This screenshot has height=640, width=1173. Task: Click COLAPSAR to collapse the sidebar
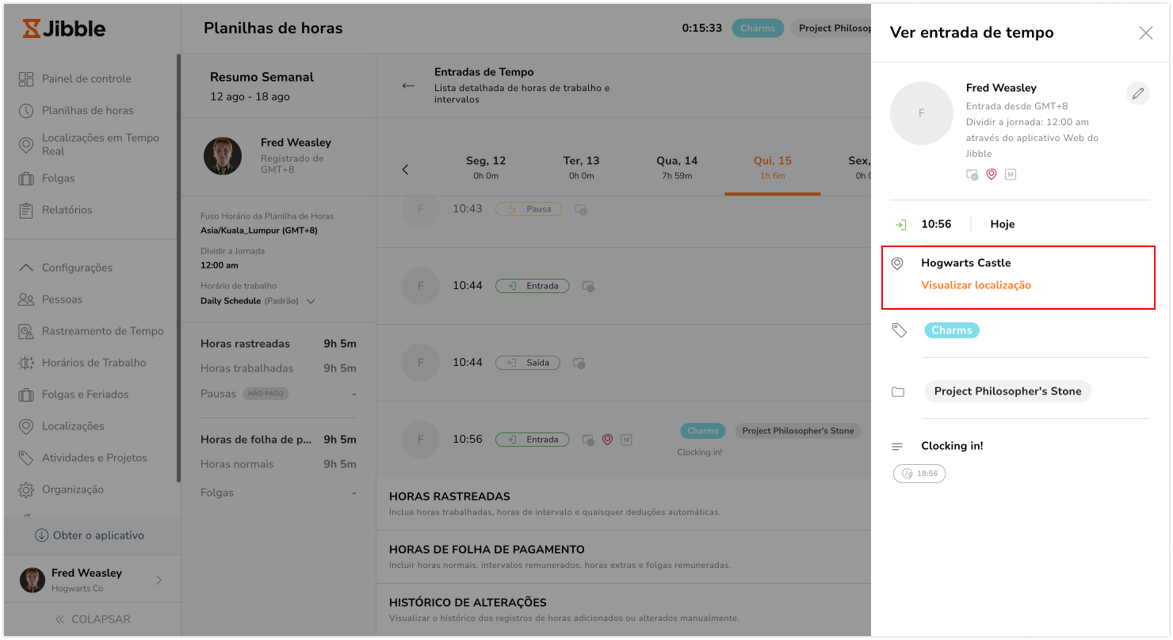[92, 619]
